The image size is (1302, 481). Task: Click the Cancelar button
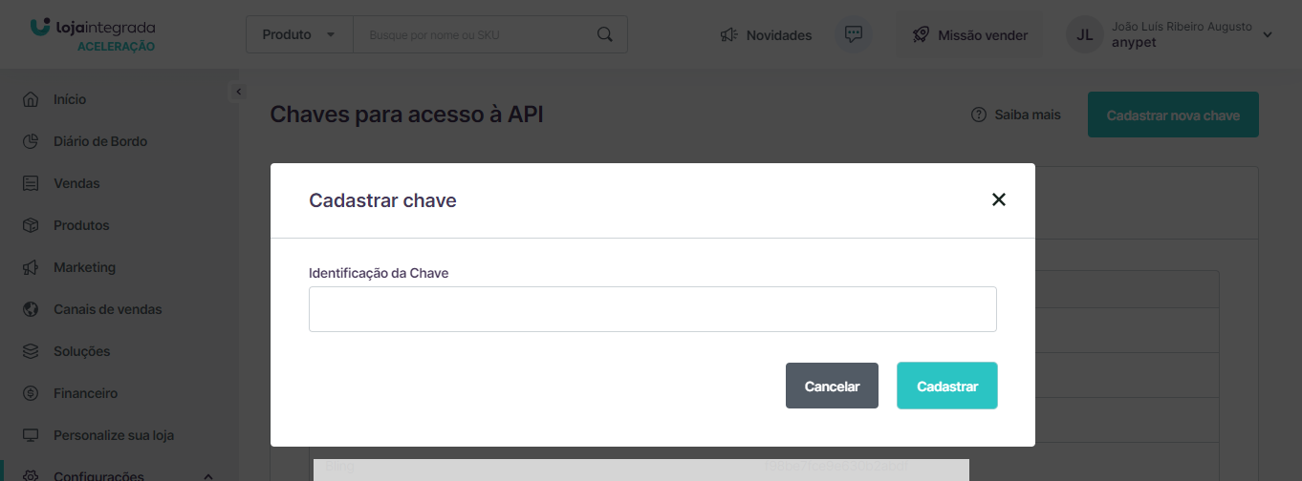(x=832, y=386)
